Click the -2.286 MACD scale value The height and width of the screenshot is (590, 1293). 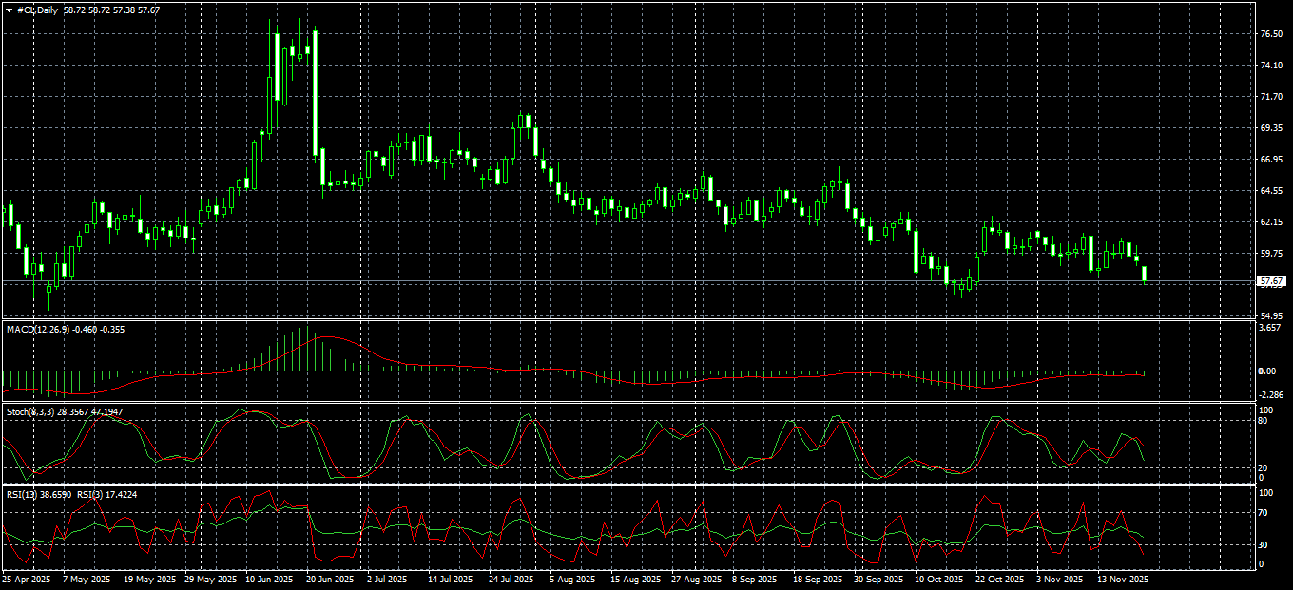[x=1271, y=393]
